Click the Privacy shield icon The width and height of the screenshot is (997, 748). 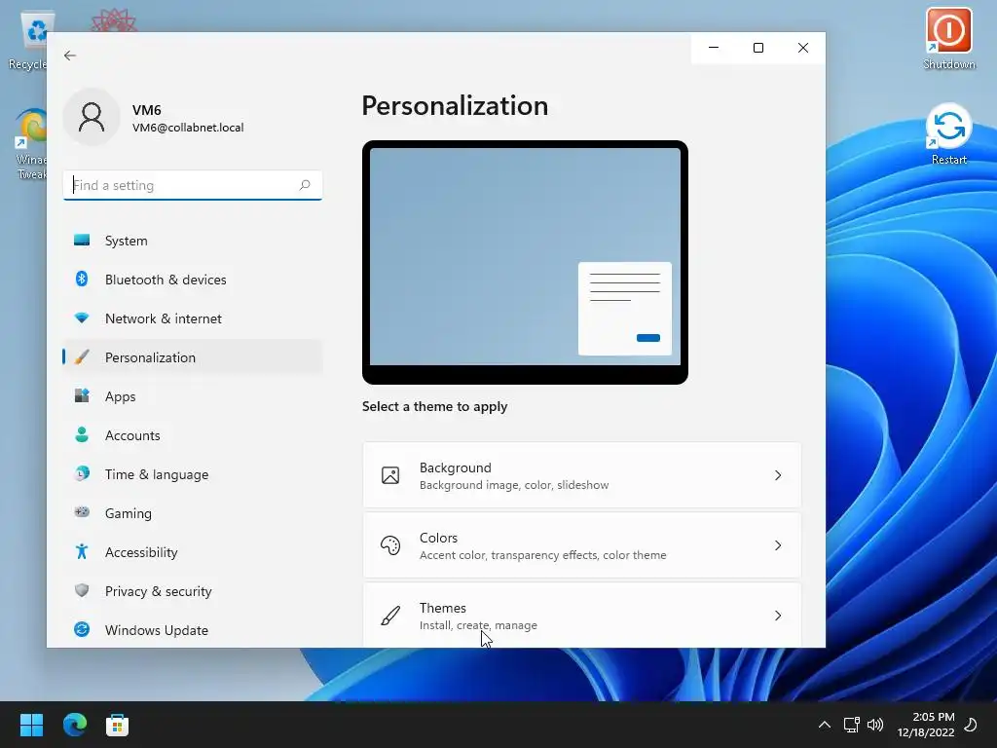82,590
